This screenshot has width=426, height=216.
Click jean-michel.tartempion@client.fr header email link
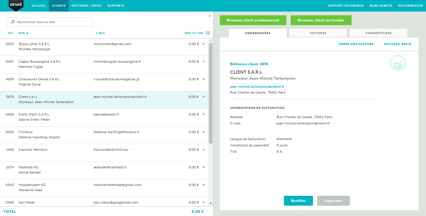pyautogui.click(x=257, y=87)
